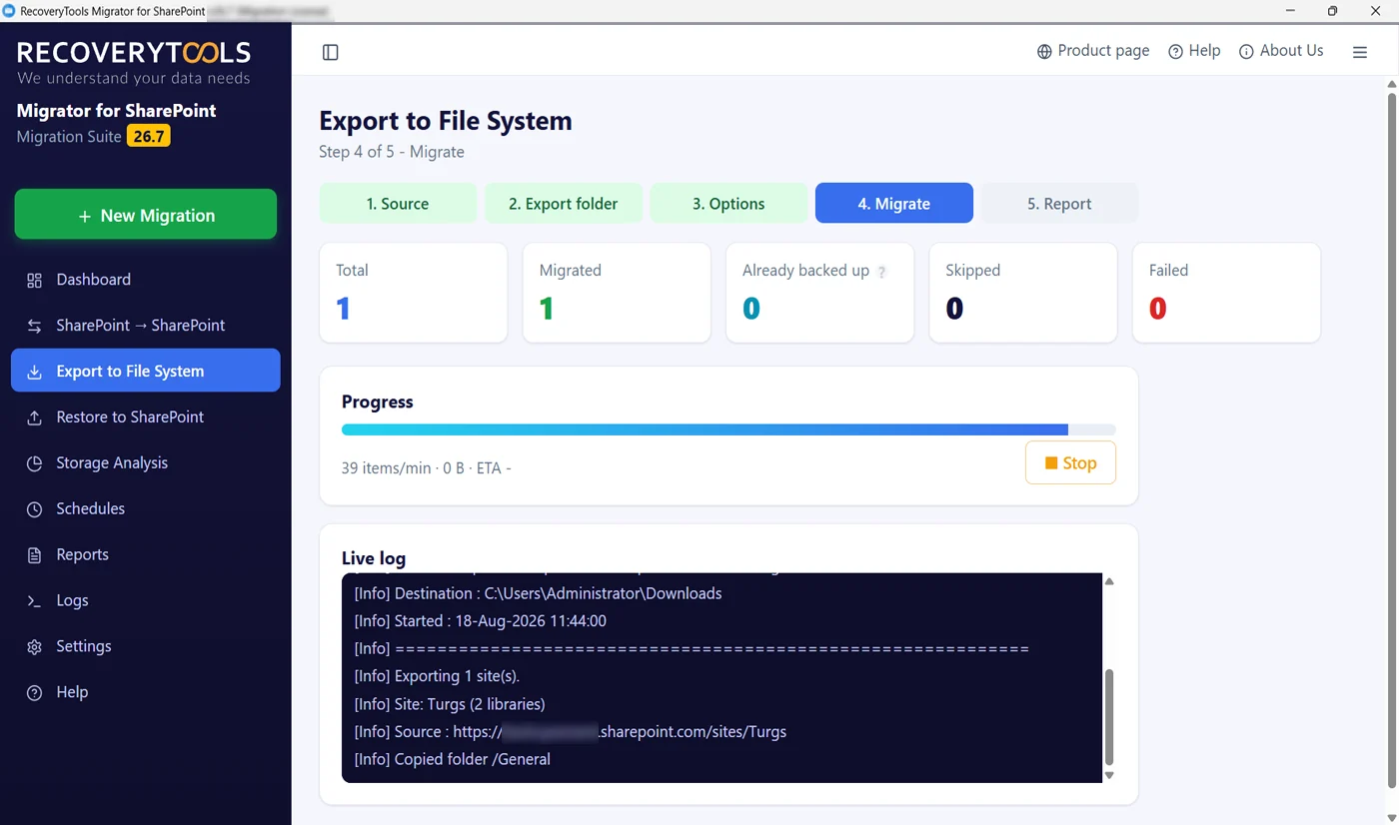Click the Migrated count card

[x=617, y=293]
